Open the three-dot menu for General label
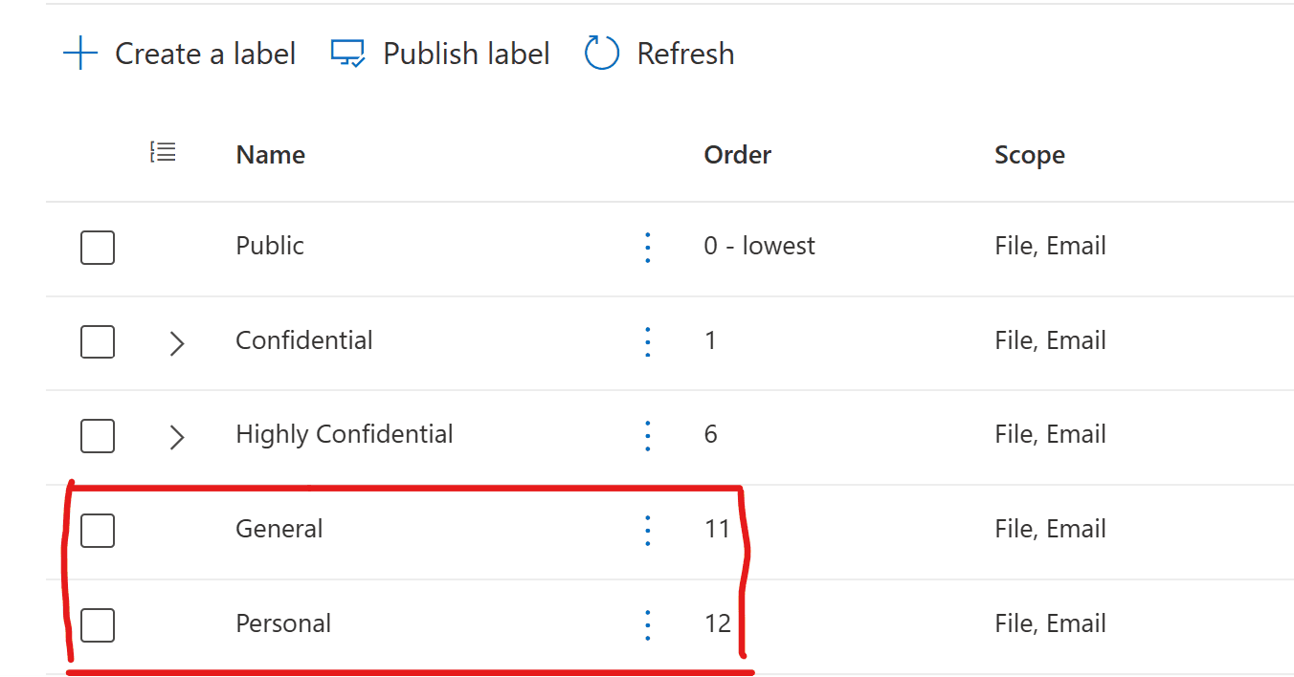Image resolution: width=1294 pixels, height=677 pixels. pos(648,530)
